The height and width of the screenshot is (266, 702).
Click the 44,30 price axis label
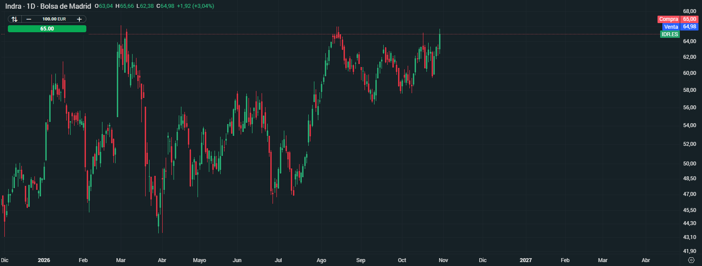point(689,223)
